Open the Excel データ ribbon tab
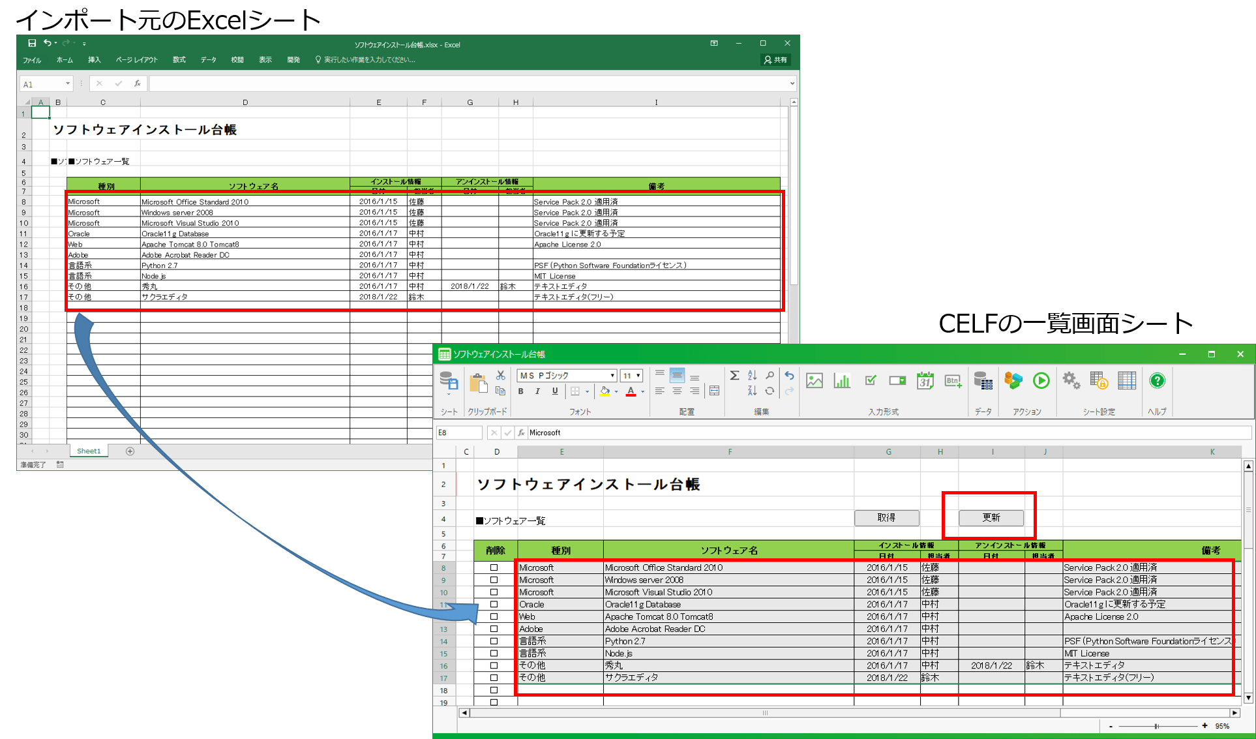1256x739 pixels. click(208, 60)
